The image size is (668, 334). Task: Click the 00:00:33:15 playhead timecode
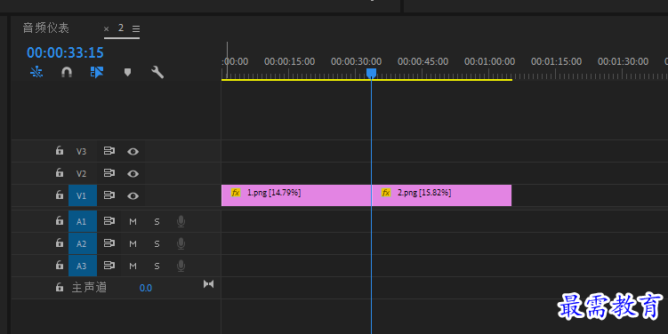(x=65, y=52)
